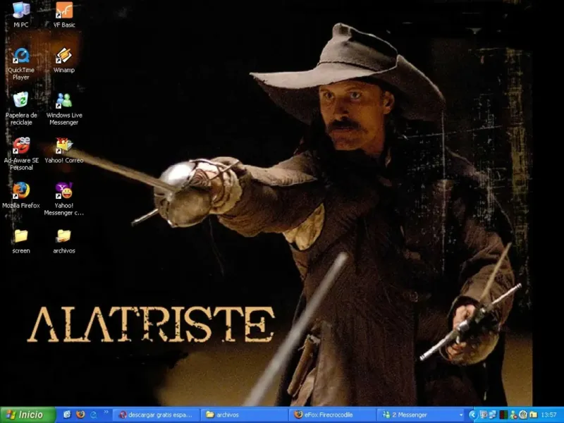Open the Mi PC desktop icon
This screenshot has height=423, width=564.
(x=21, y=14)
